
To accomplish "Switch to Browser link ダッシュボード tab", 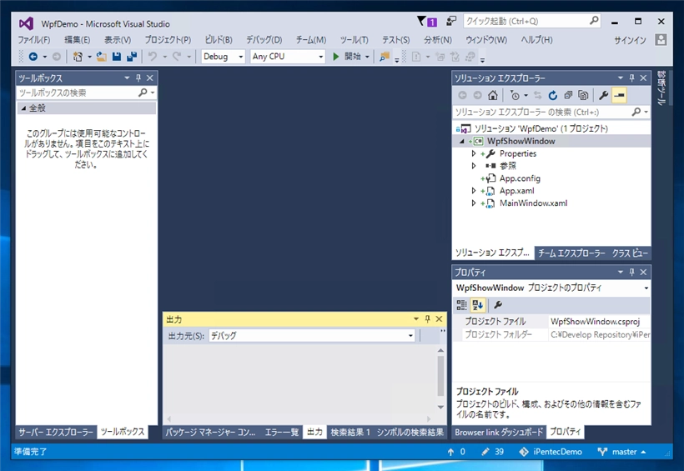I will (x=499, y=432).
